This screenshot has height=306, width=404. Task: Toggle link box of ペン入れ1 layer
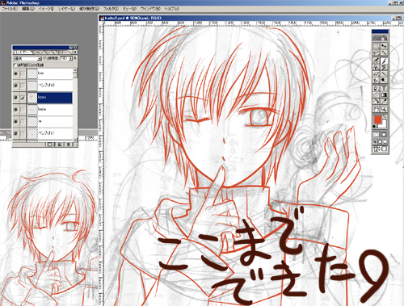point(23,133)
